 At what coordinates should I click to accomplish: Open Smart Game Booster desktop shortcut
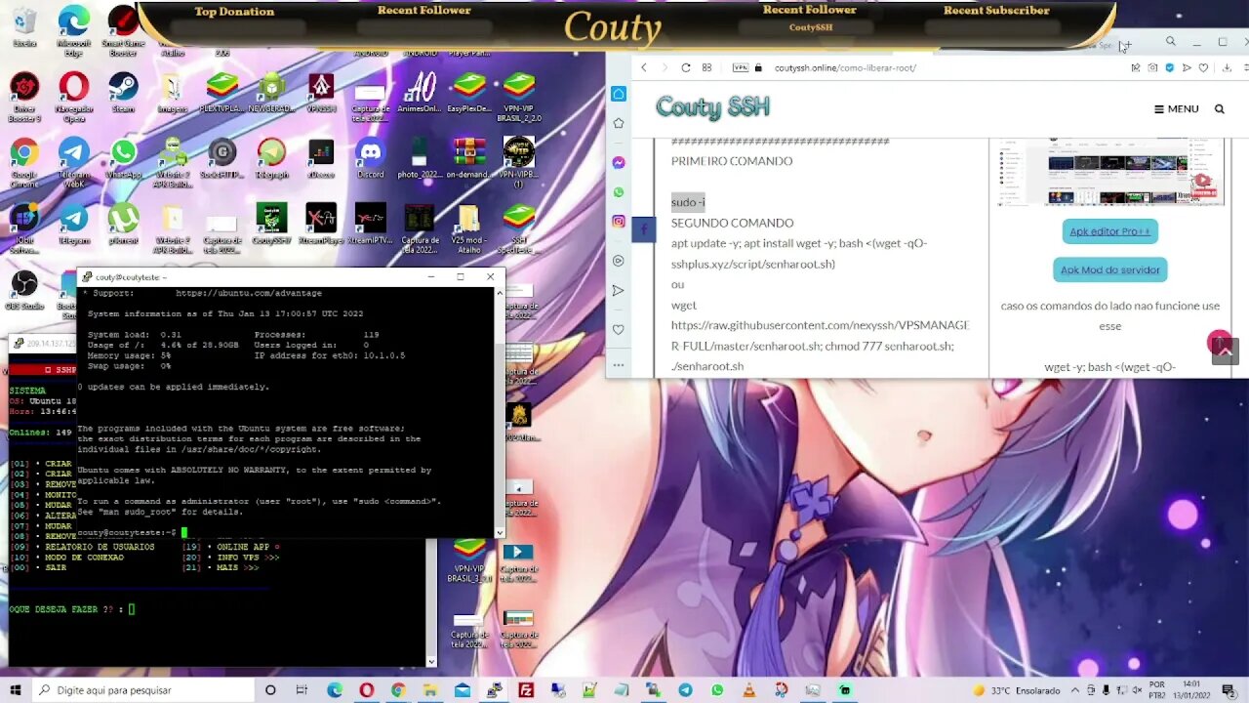pyautogui.click(x=123, y=26)
